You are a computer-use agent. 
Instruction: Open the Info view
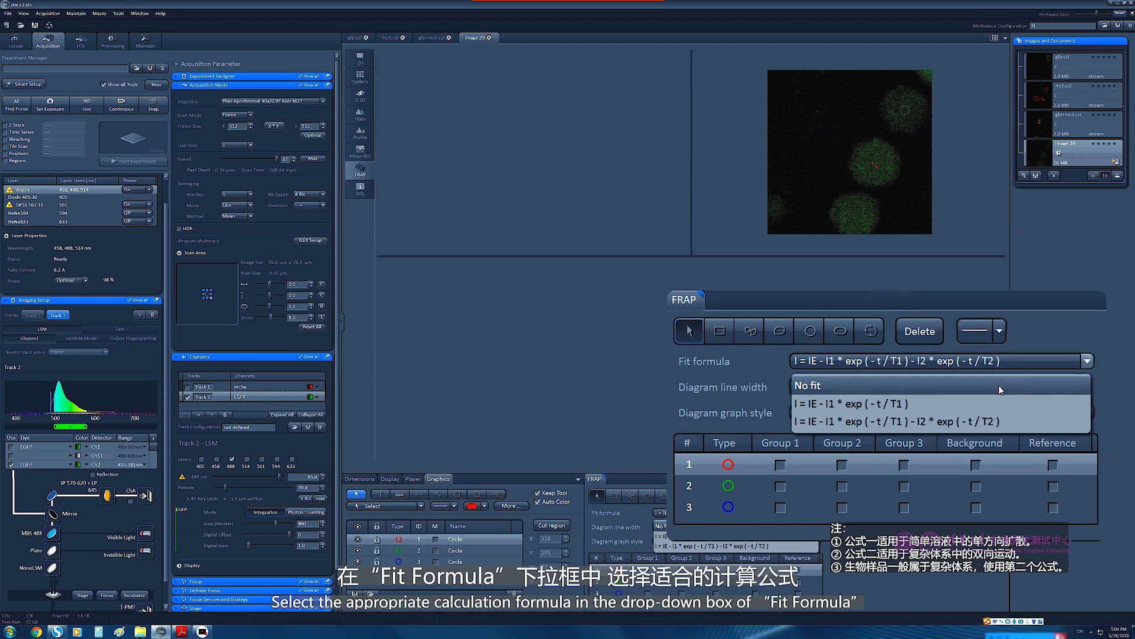(360, 189)
